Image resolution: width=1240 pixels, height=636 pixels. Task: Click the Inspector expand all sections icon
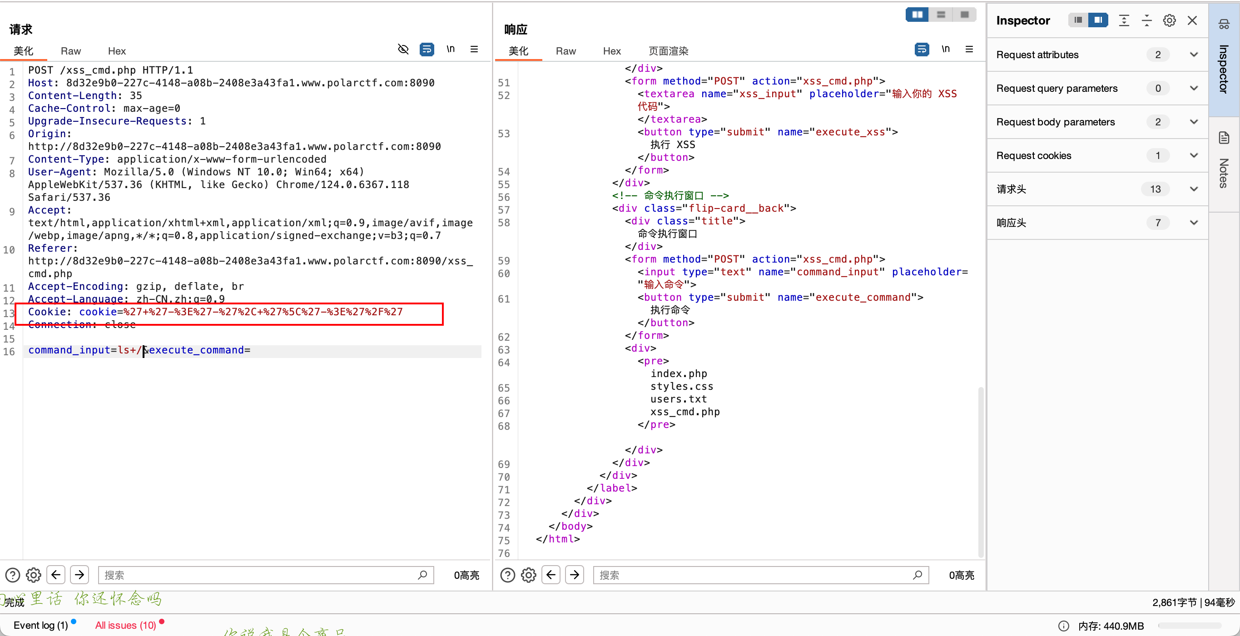coord(1124,21)
